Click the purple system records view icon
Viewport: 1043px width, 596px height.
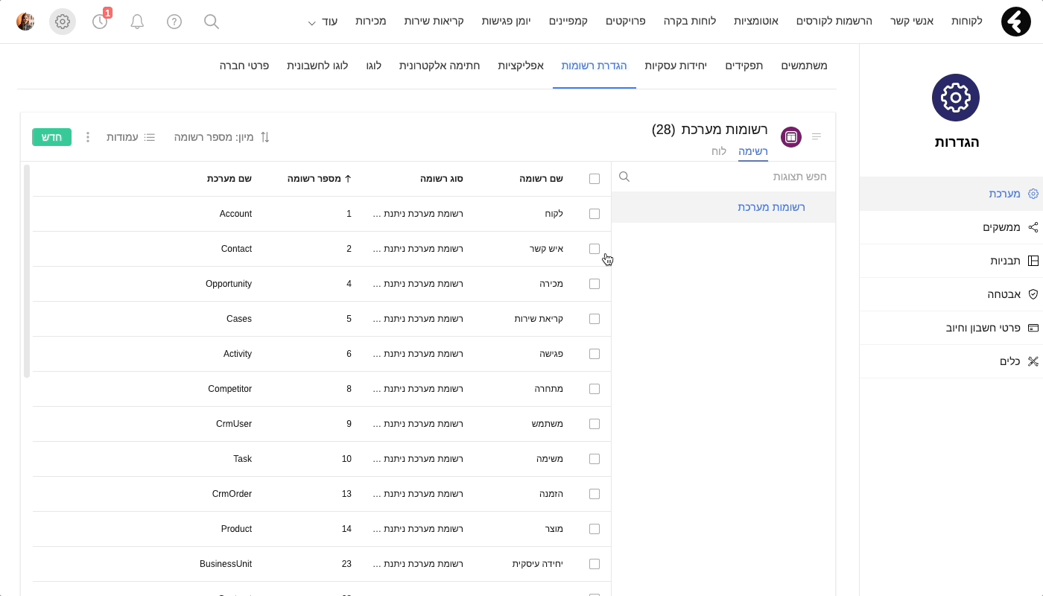pos(791,137)
